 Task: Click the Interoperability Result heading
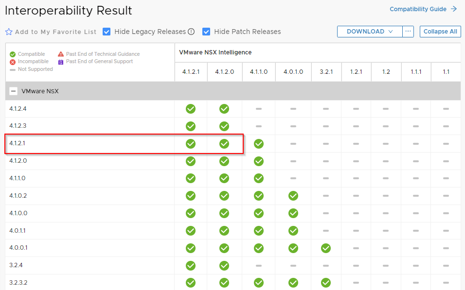click(x=69, y=11)
